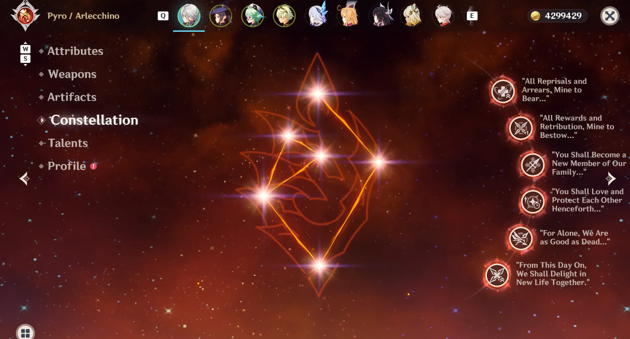Screen dimensions: 630x339
Task: Click the W key navigation hint
Action: pyautogui.click(x=25, y=49)
